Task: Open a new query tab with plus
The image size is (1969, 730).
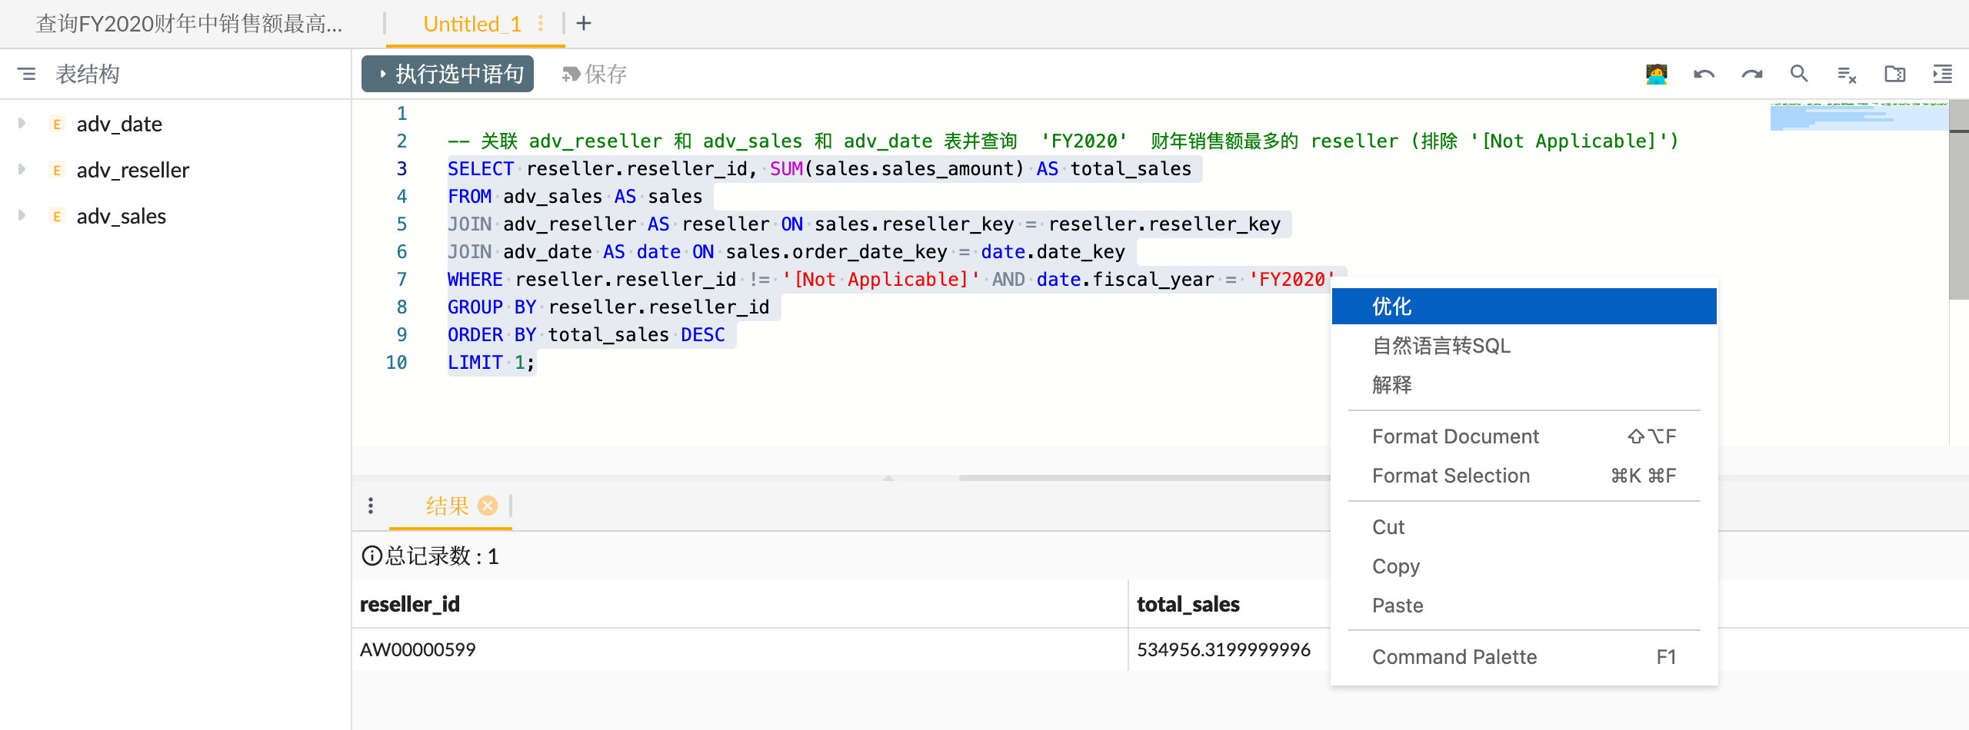Action: (584, 23)
